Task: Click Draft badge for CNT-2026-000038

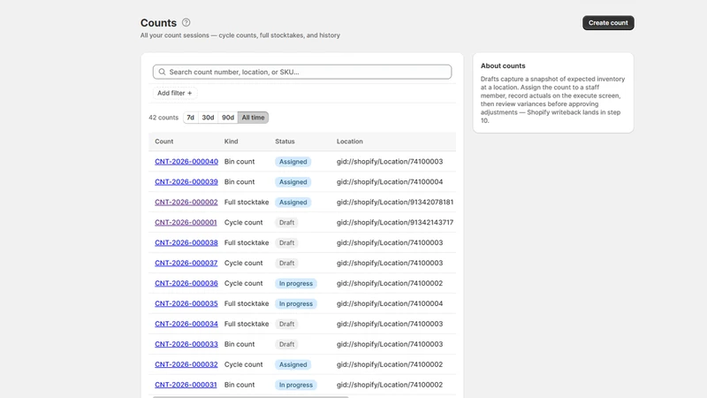Action: tap(286, 242)
